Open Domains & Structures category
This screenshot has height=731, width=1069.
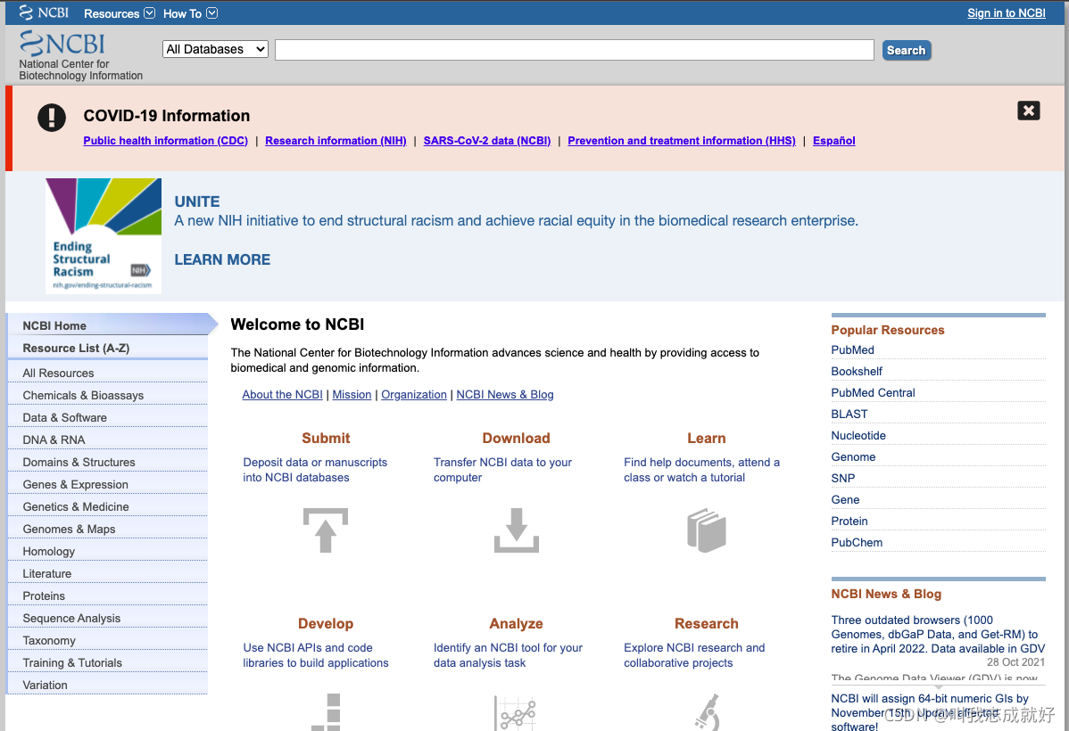[108, 462]
